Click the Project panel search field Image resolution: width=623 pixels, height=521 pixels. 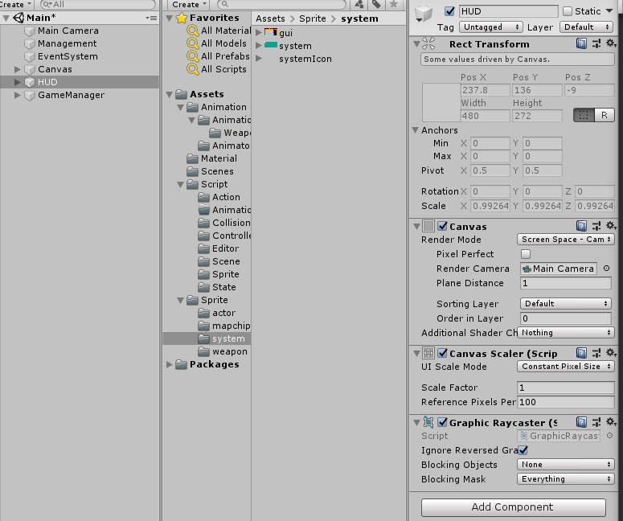(x=282, y=4)
